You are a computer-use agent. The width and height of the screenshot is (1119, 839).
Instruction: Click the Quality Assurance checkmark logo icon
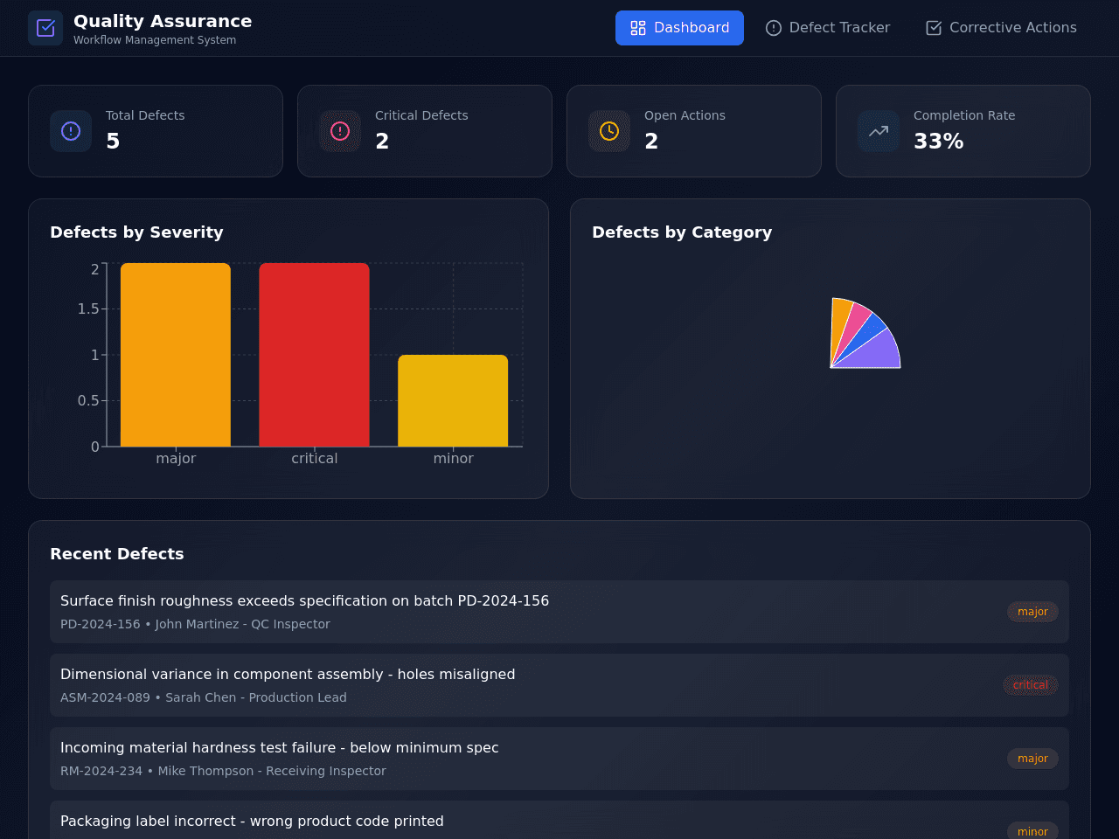pos(45,28)
